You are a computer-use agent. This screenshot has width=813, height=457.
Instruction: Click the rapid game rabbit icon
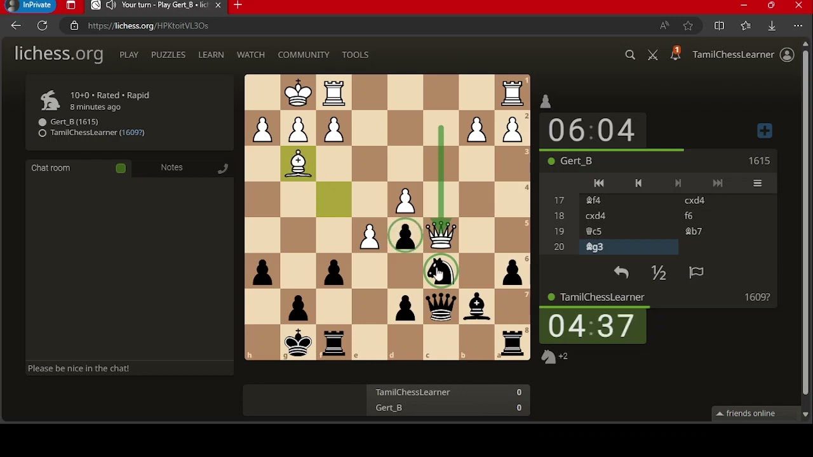[50, 101]
